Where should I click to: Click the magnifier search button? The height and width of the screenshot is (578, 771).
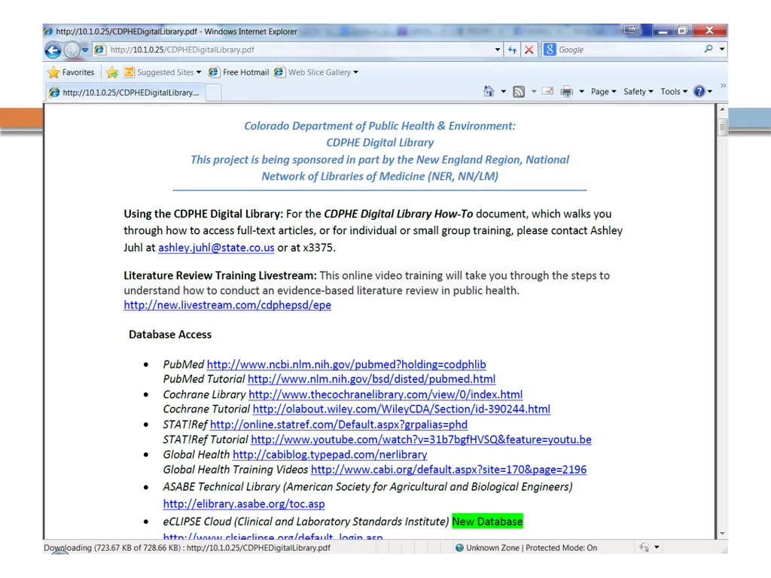(x=709, y=49)
